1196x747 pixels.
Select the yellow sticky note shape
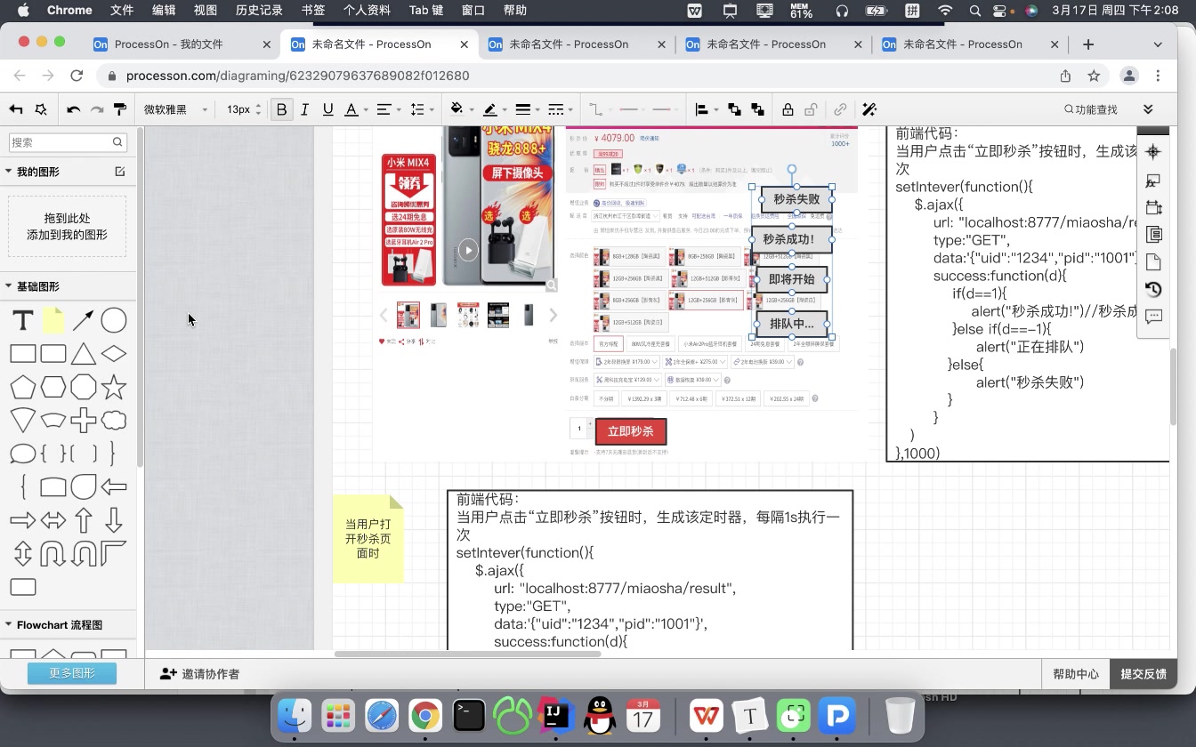coord(53,320)
